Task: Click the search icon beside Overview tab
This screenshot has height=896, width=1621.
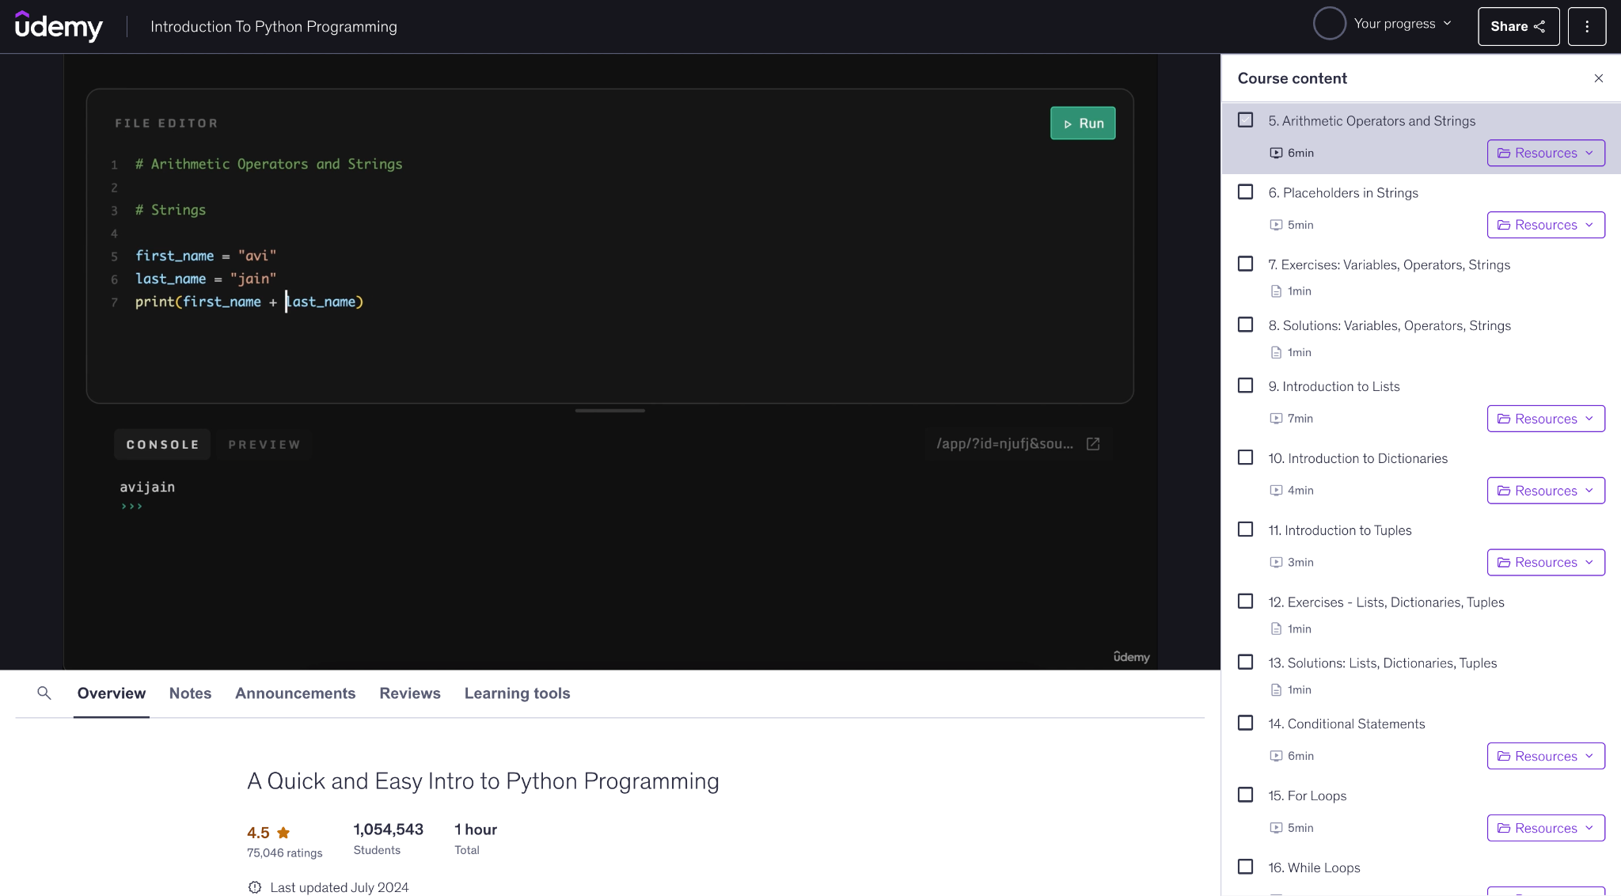Action: (x=44, y=693)
